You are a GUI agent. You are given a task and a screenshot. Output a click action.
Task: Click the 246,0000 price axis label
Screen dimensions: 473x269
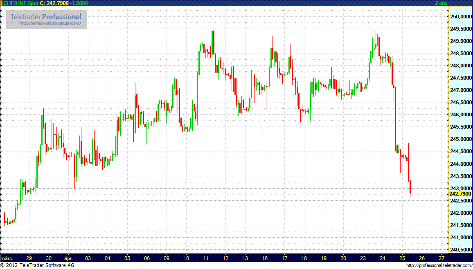[460, 115]
